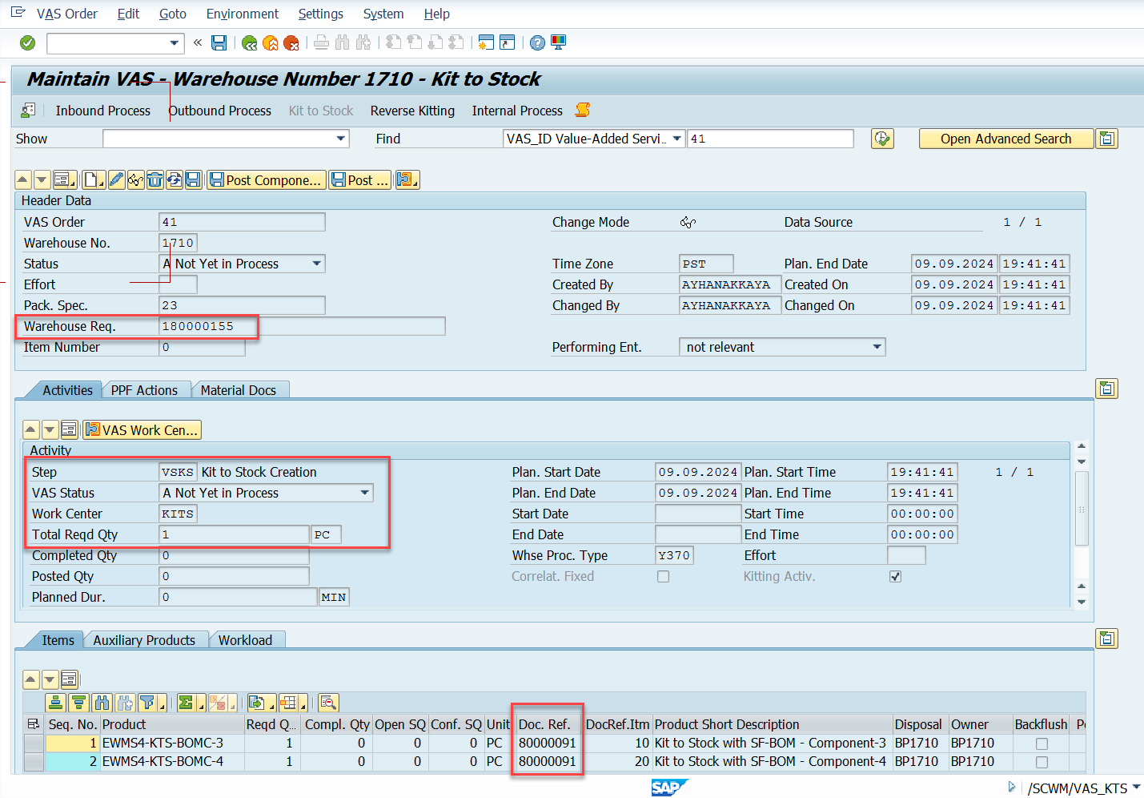
Task: Open the Environment menu
Action: tap(243, 14)
